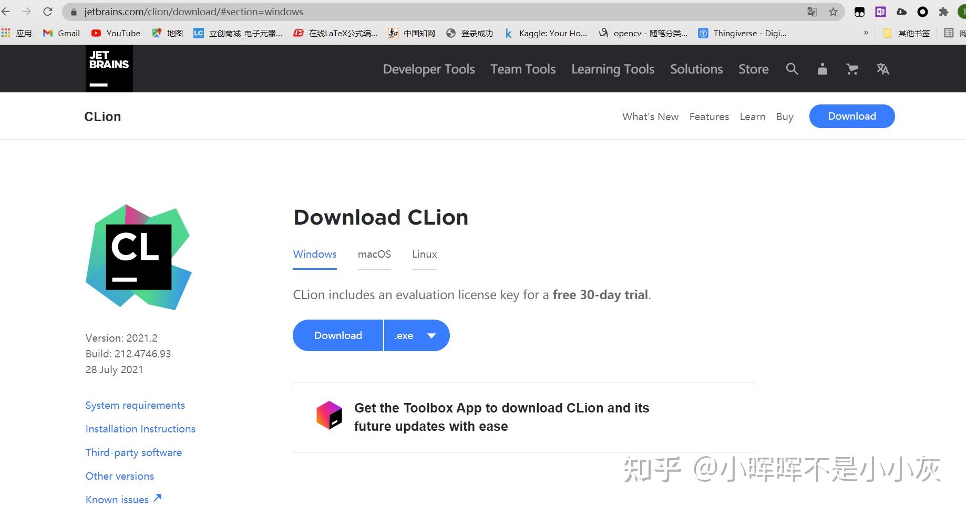This screenshot has height=508, width=966.
Task: Click the Toolbox App icon
Action: 330,416
